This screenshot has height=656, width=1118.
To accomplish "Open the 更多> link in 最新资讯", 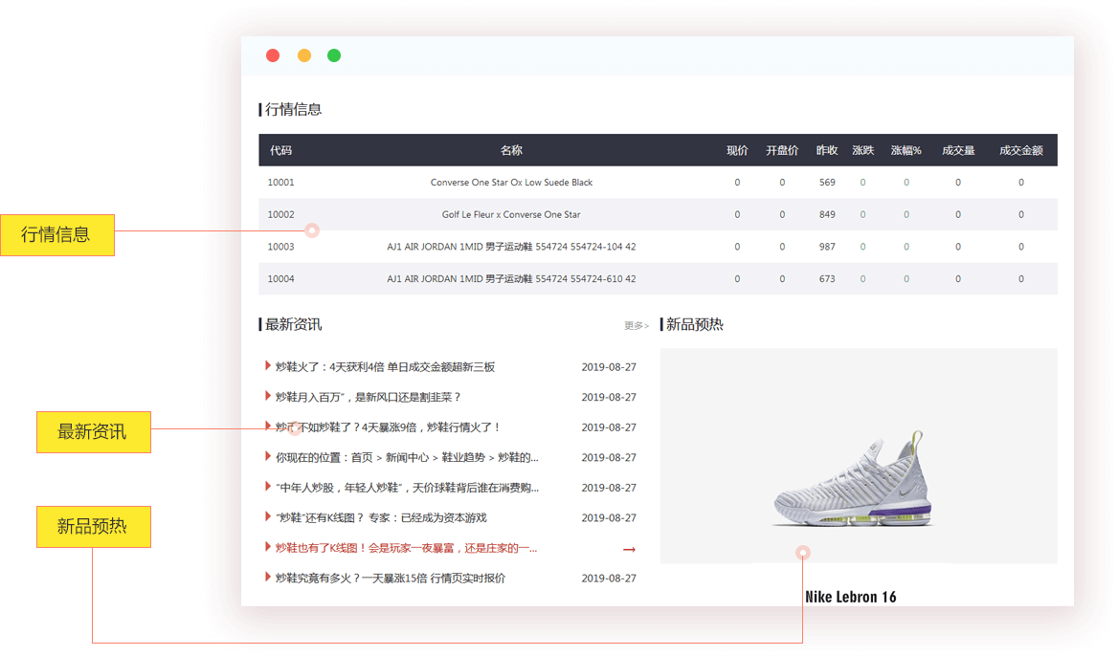I will tap(637, 325).
